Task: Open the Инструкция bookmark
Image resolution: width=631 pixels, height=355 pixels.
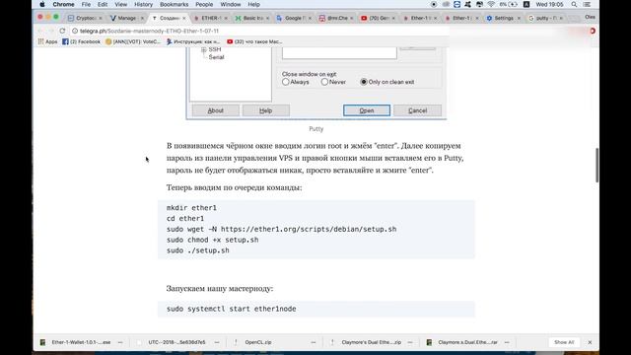Action: click(193, 41)
